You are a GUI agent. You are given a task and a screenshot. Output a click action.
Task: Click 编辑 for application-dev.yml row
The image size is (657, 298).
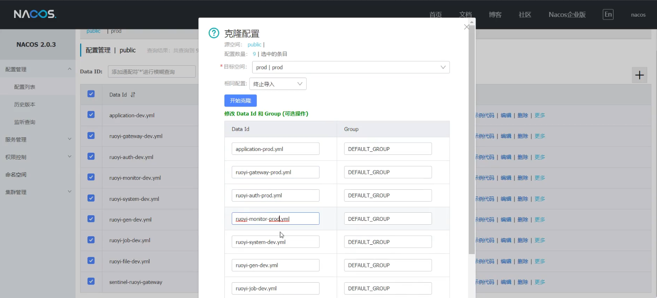[506, 115]
